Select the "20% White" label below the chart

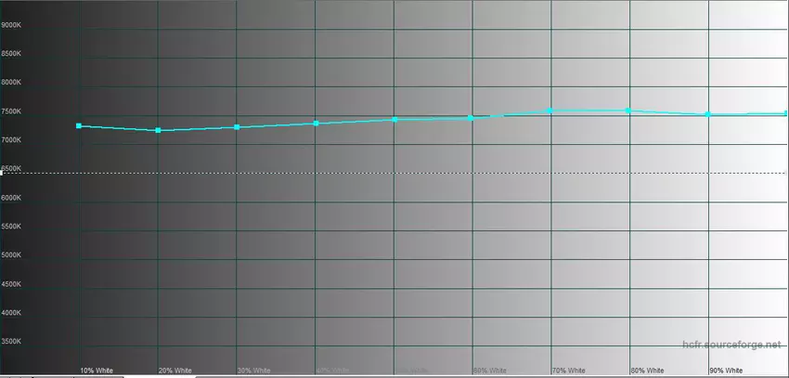coord(175,371)
